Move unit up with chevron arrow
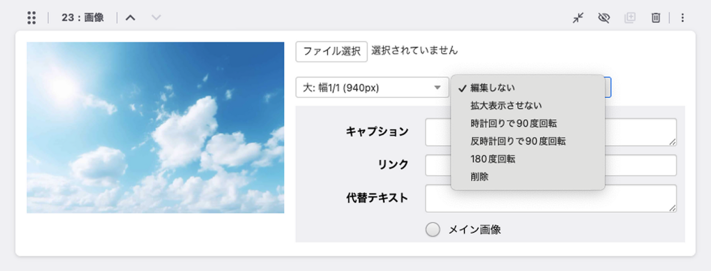The height and width of the screenshot is (271, 711). [131, 18]
